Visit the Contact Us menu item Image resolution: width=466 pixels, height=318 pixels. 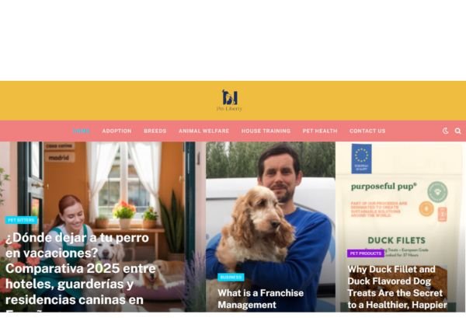(367, 131)
